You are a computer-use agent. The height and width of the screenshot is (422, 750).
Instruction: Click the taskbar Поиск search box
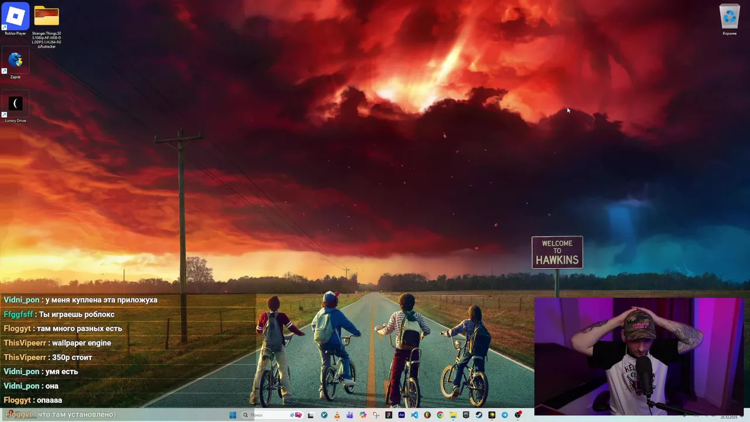tap(273, 415)
